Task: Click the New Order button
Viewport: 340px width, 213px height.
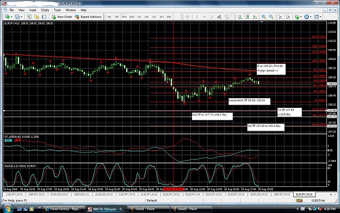Action: (x=62, y=17)
